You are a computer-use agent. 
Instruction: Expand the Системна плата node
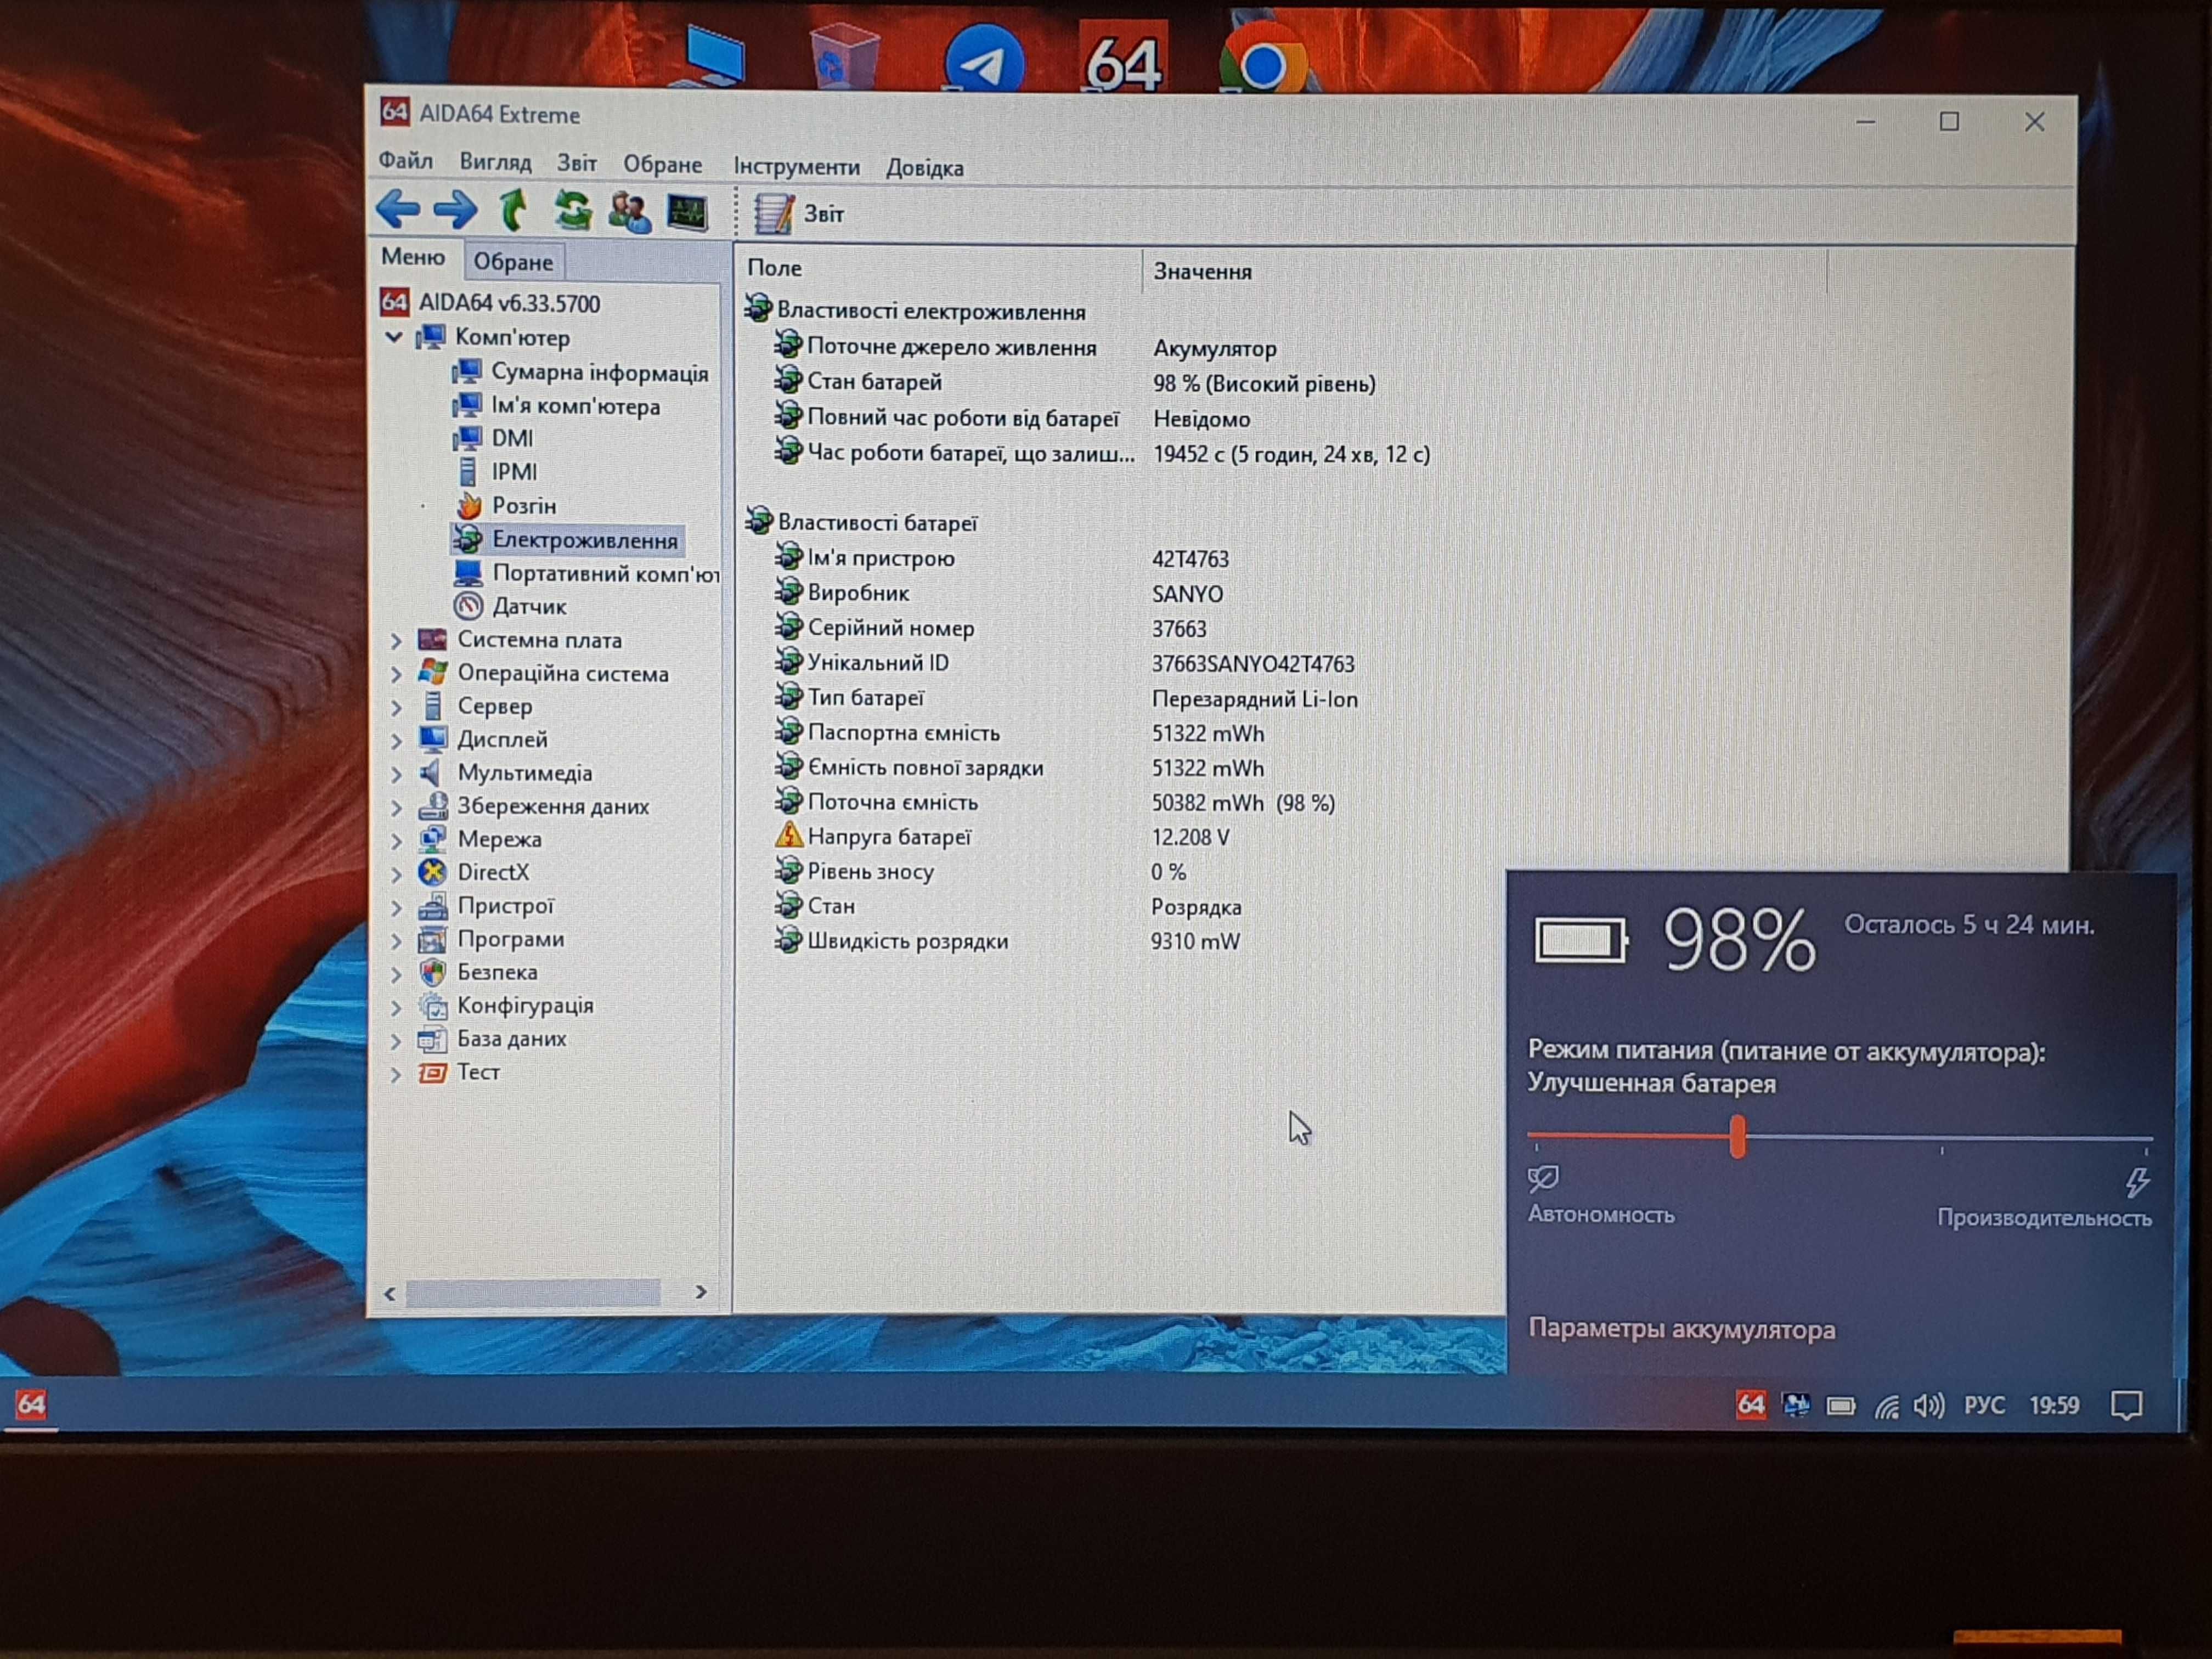[395, 640]
